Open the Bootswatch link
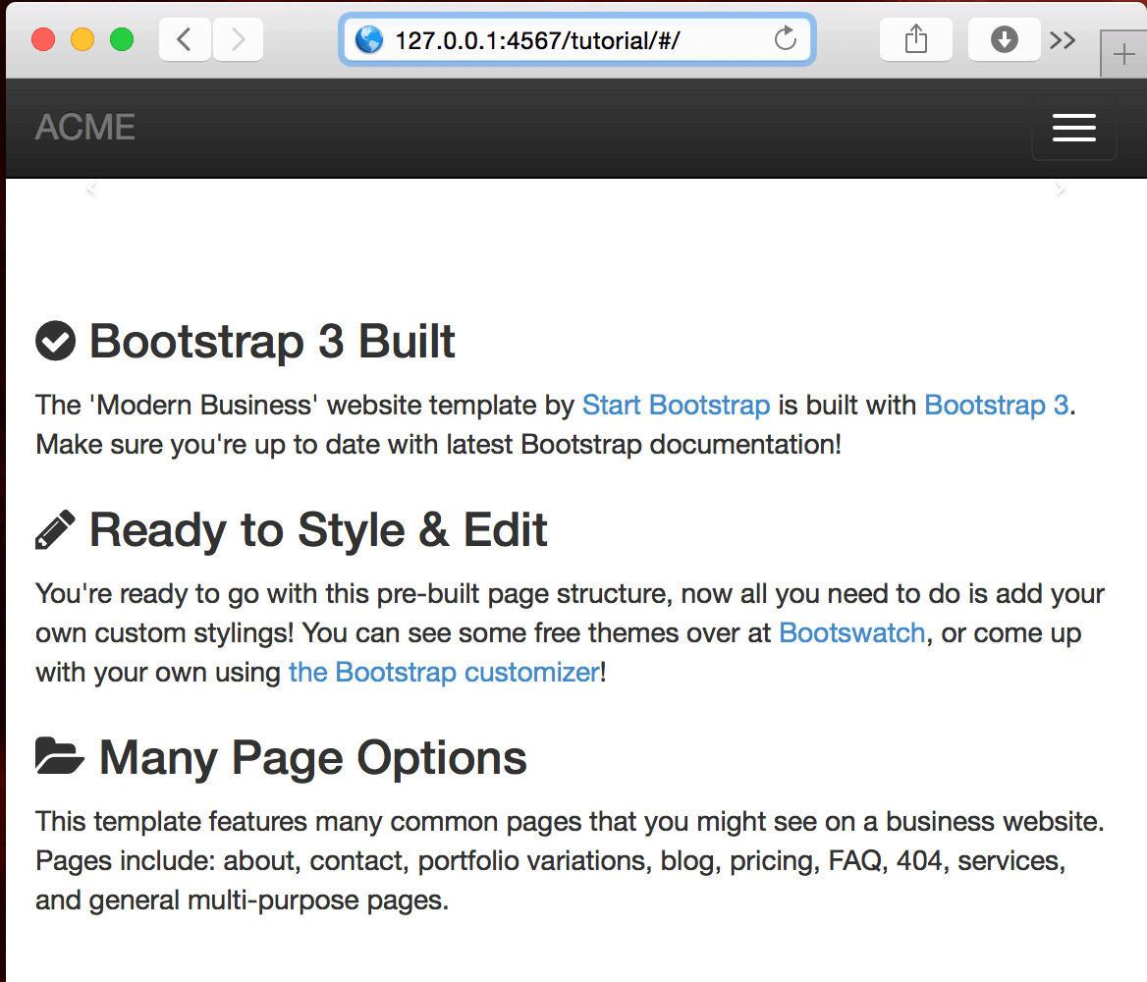 coord(852,633)
